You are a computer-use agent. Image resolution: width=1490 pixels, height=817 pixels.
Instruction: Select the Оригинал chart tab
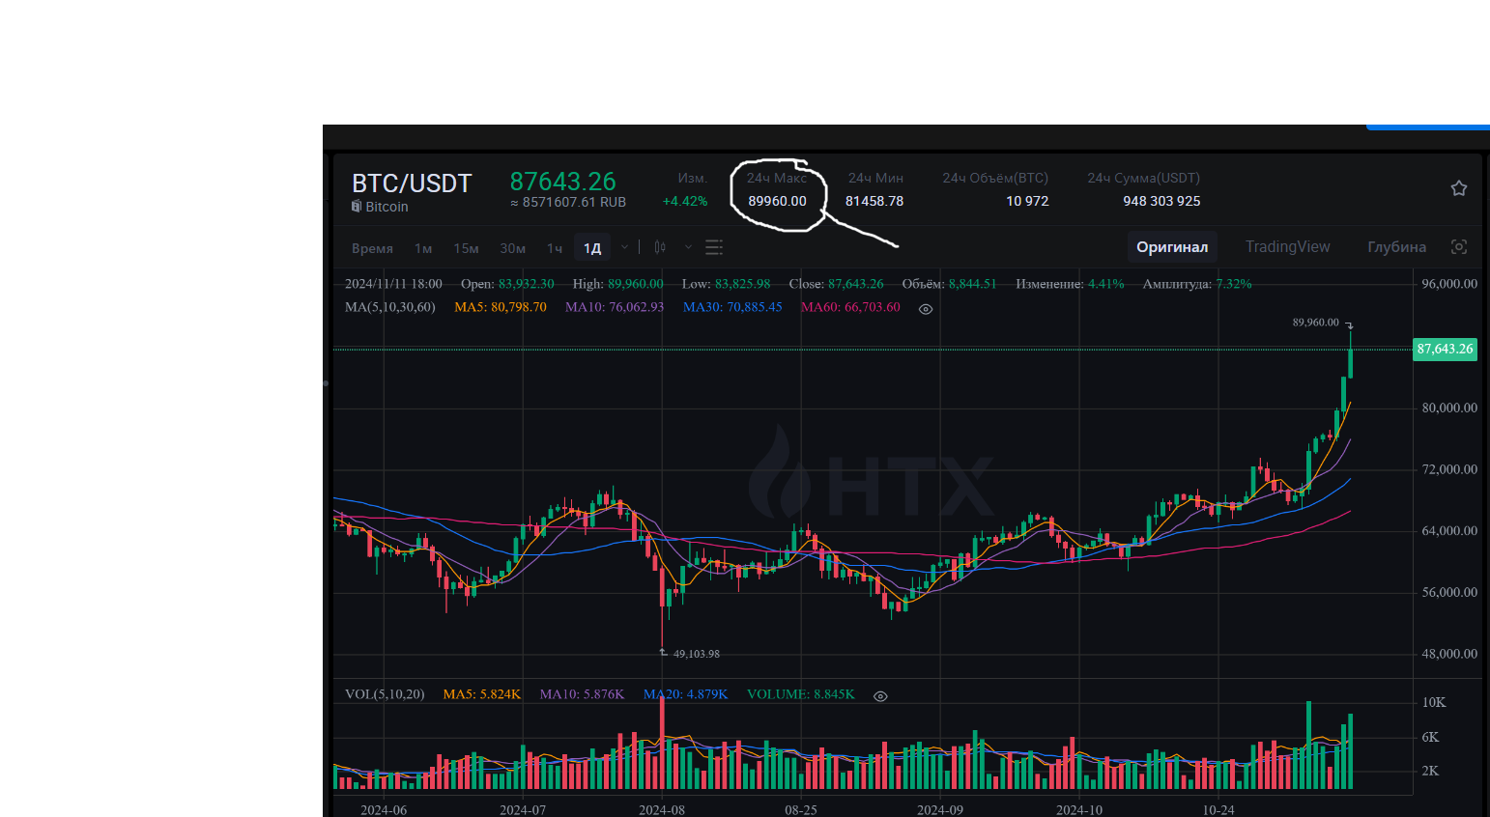click(1172, 247)
